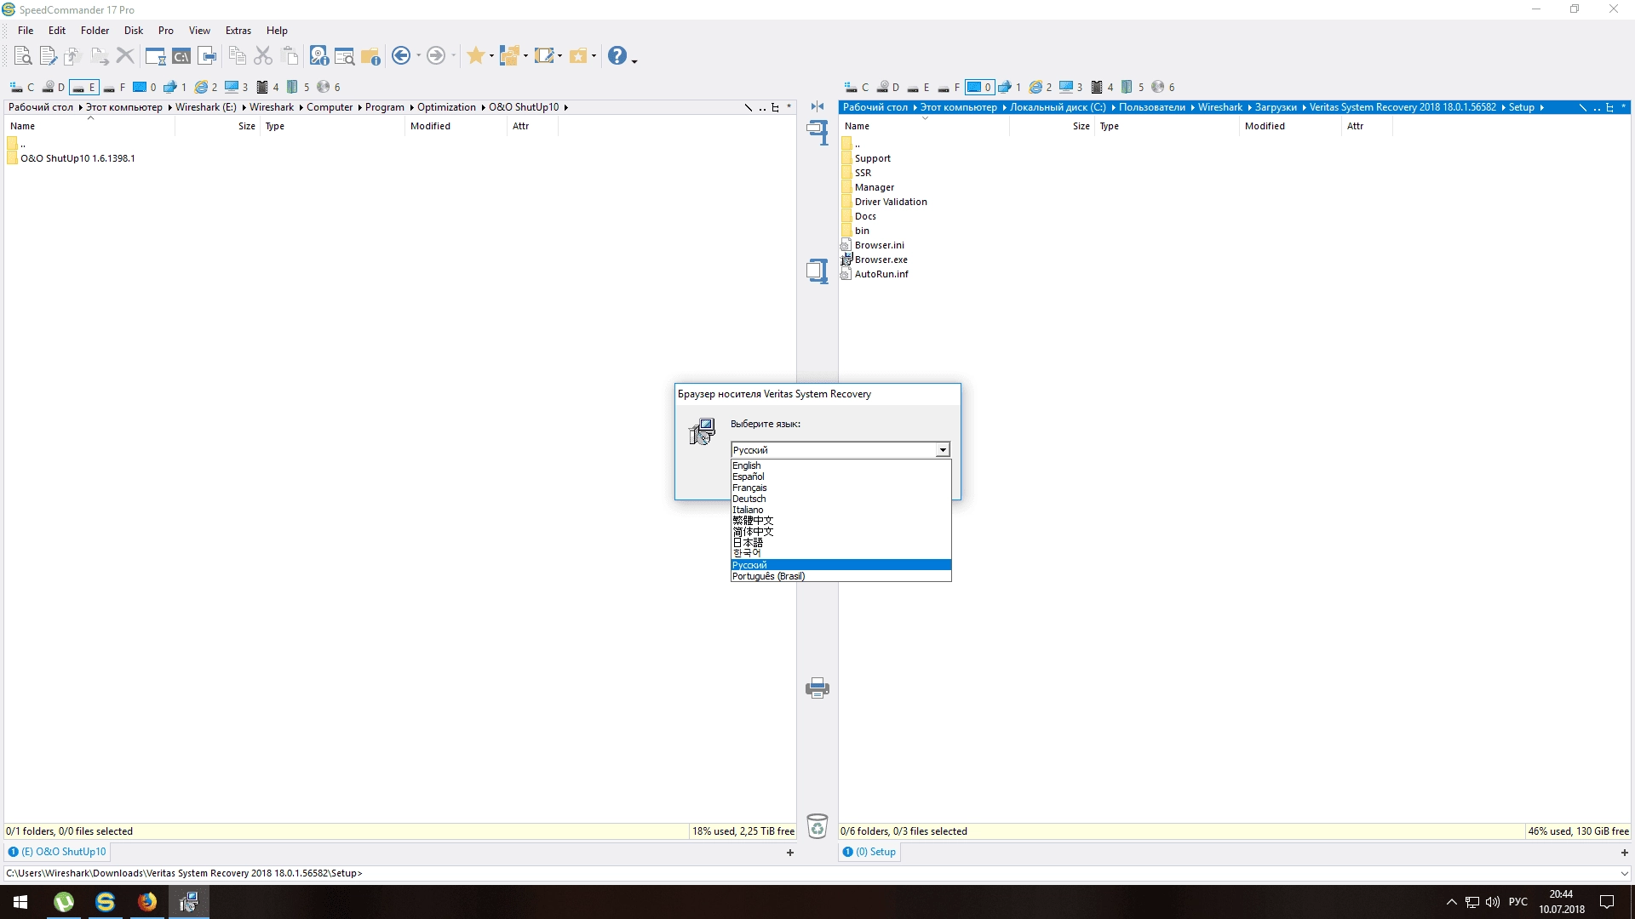1635x919 pixels.
Task: Click the copy-to-panel icon in the middle bar
Action: 817,271
